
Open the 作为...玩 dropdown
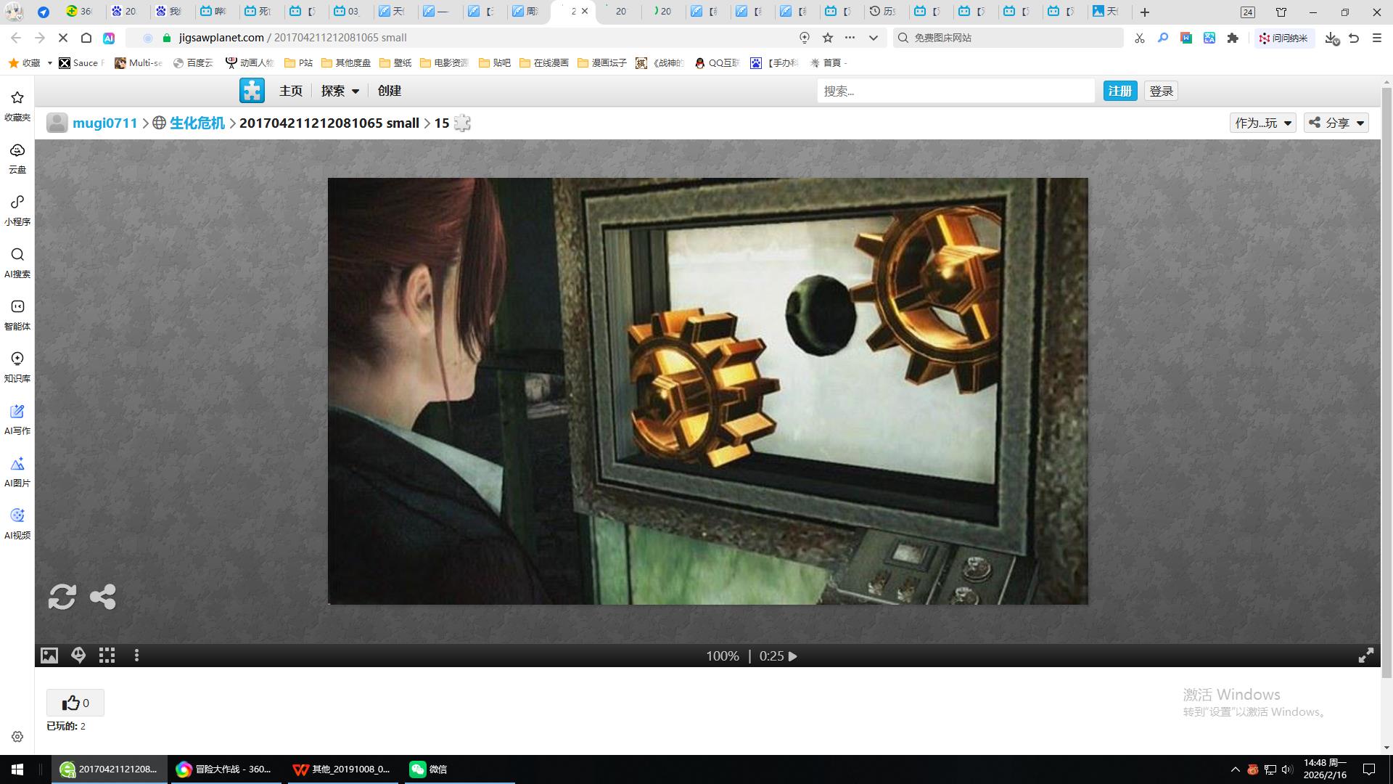[1262, 123]
